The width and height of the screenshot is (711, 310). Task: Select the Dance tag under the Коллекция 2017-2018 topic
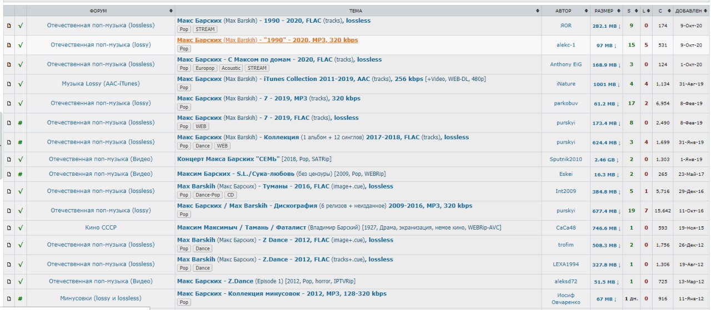tap(203, 146)
